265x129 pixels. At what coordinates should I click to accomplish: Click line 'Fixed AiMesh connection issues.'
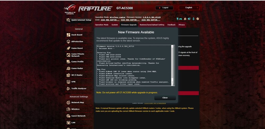(115, 74)
